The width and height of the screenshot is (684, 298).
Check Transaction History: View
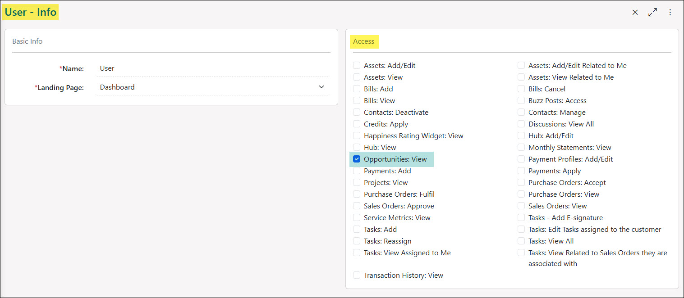coord(357,275)
